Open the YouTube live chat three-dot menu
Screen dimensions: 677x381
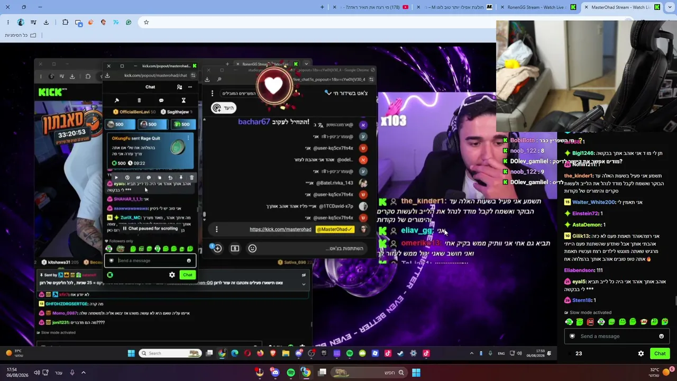(x=212, y=93)
